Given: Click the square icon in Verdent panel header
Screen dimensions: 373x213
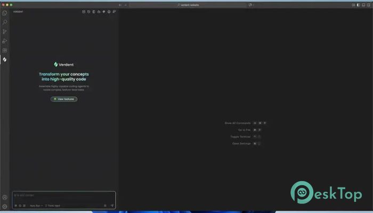Looking at the screenshot, I should [84, 12].
